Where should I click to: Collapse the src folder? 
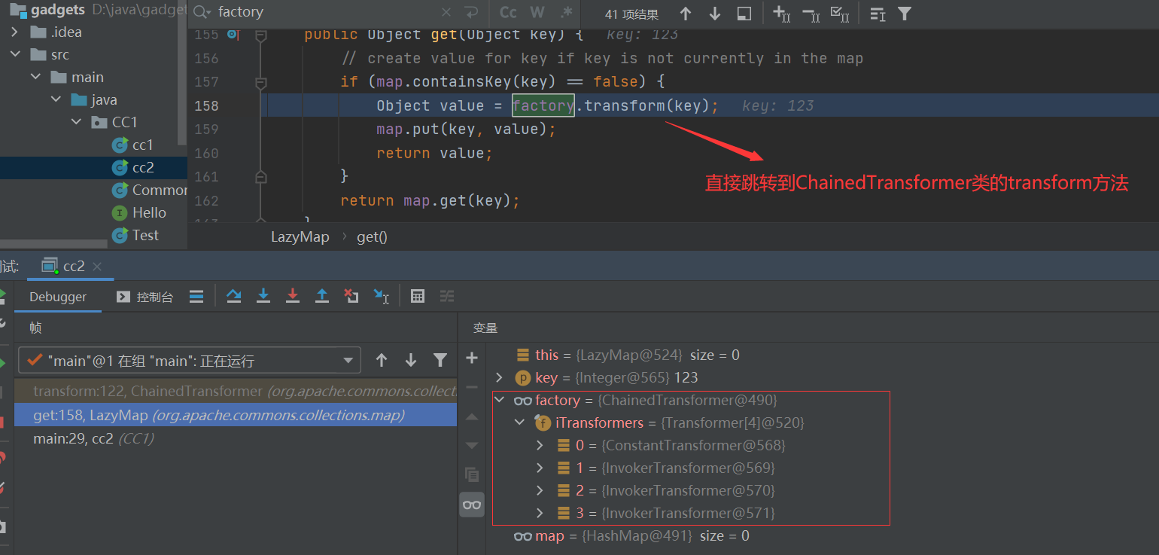(14, 55)
